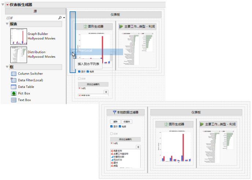Click the 清除 button
The width and height of the screenshot is (252, 180).
tap(115, 122)
